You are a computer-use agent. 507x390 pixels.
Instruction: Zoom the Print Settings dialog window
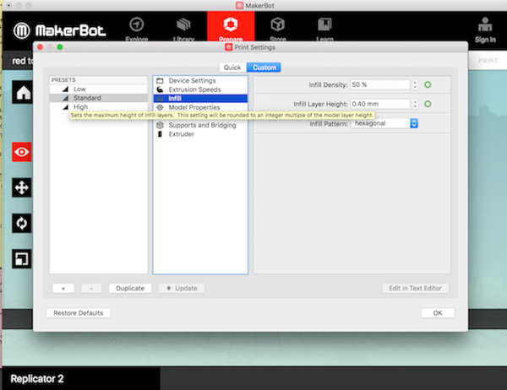(x=60, y=47)
